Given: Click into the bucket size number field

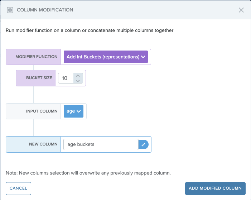Looking at the screenshot, I should pos(66,78).
